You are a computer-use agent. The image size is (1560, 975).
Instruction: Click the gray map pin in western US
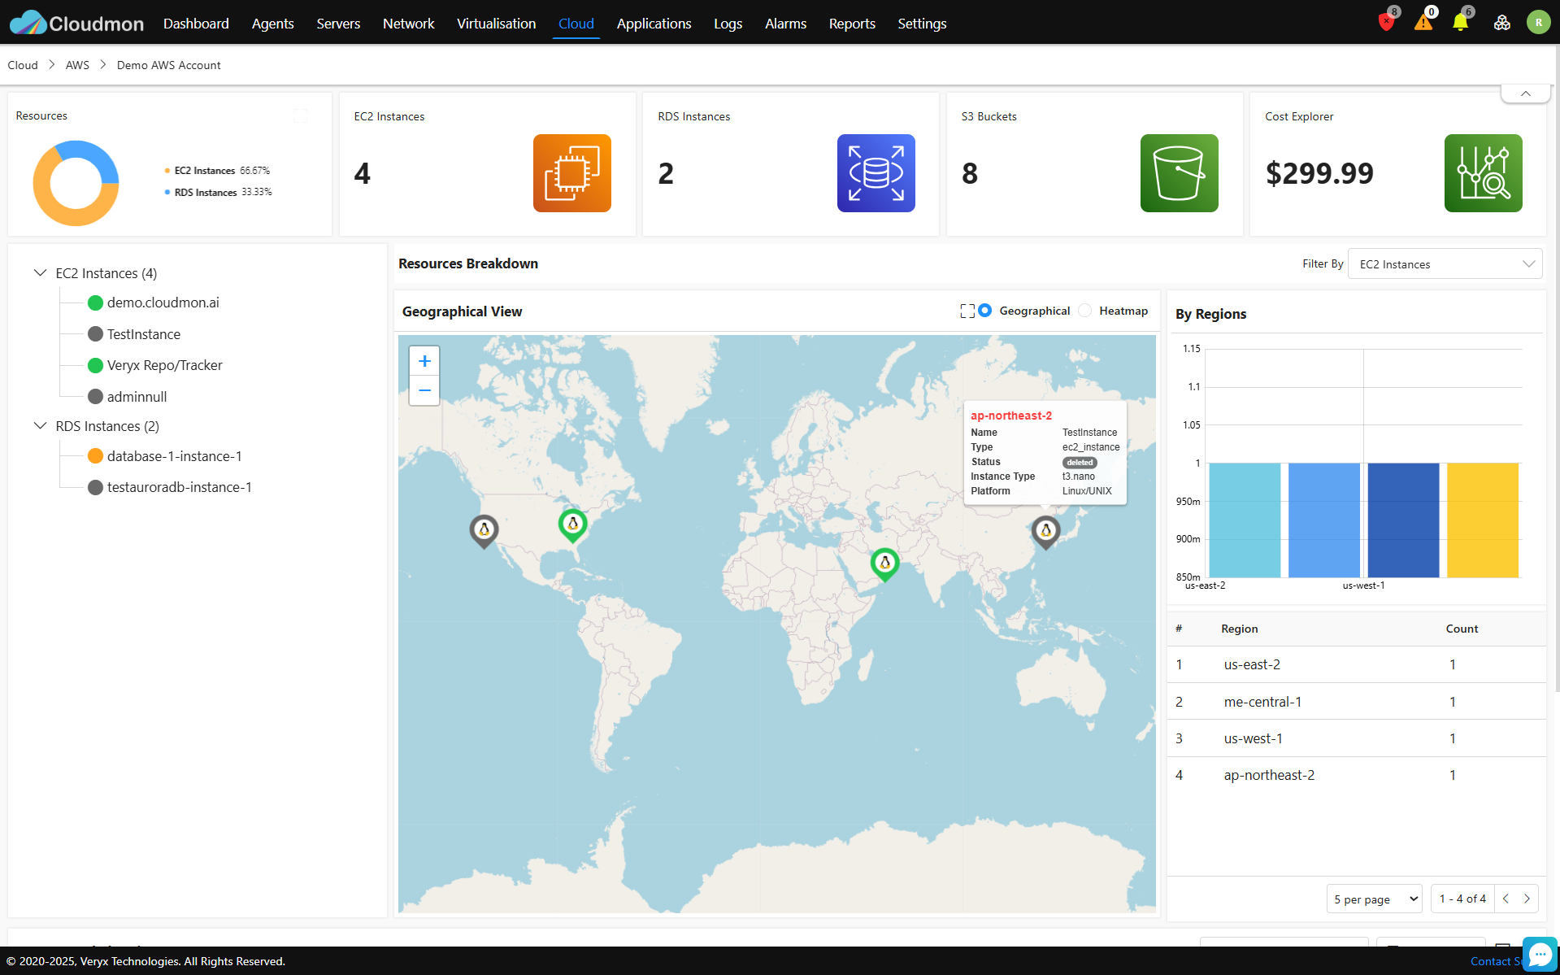point(484,532)
